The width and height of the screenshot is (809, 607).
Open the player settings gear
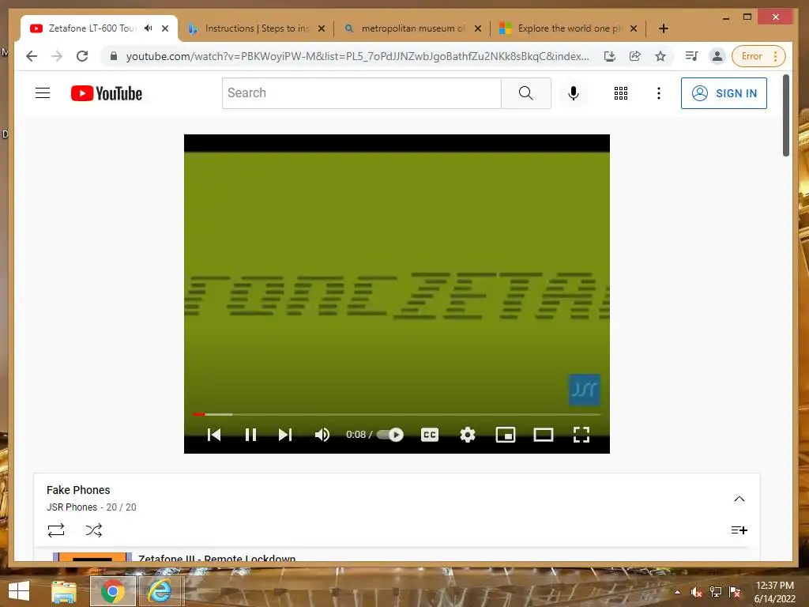468,435
